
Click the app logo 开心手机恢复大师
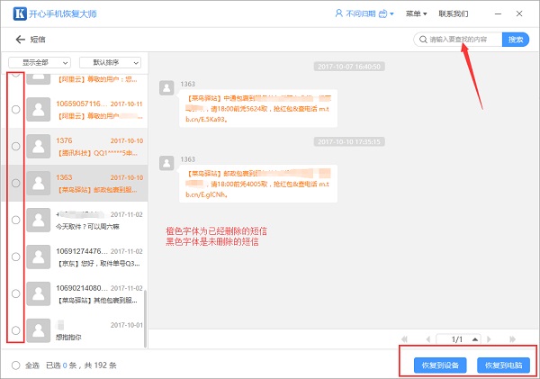[x=14, y=14]
